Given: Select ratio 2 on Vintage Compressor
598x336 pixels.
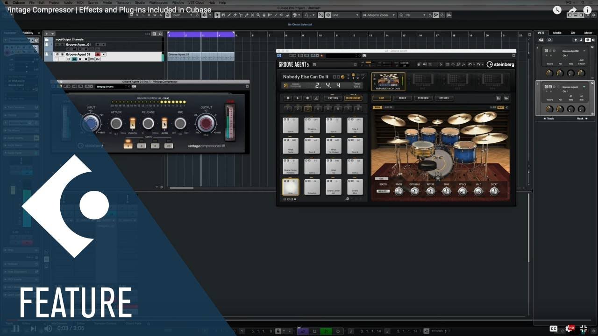Looking at the screenshot, I should [x=128, y=146].
